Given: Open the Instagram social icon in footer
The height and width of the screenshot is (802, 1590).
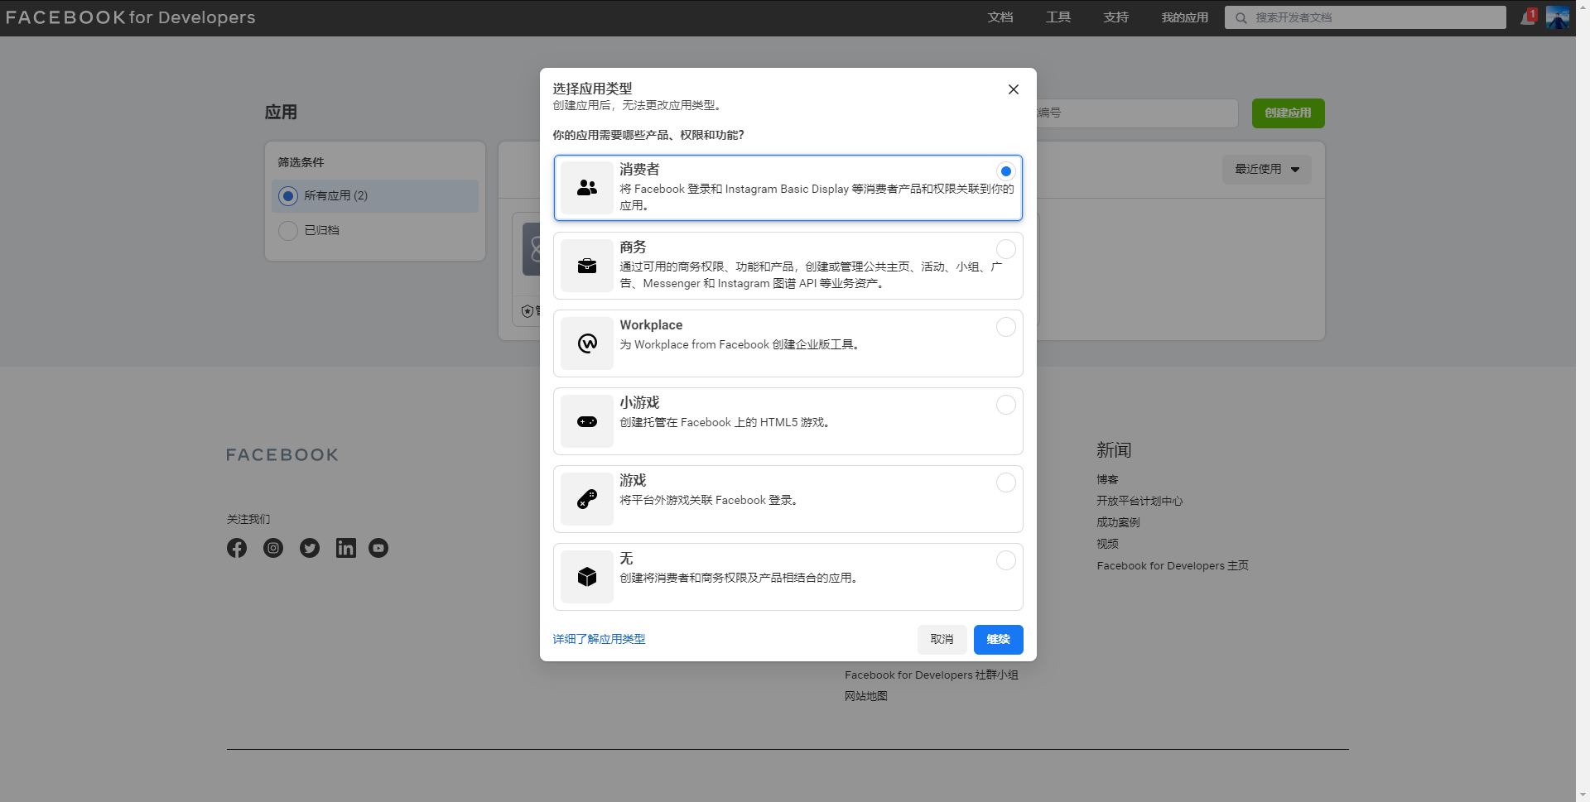Looking at the screenshot, I should [273, 548].
